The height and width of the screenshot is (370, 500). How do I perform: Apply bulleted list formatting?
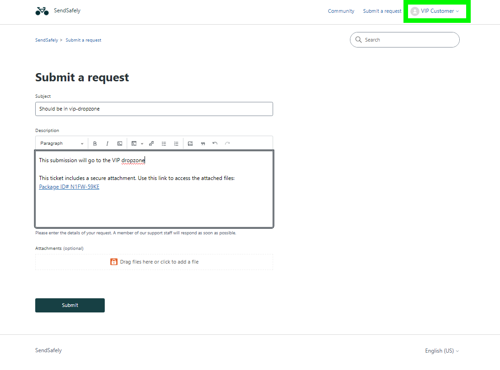pyautogui.click(x=164, y=143)
